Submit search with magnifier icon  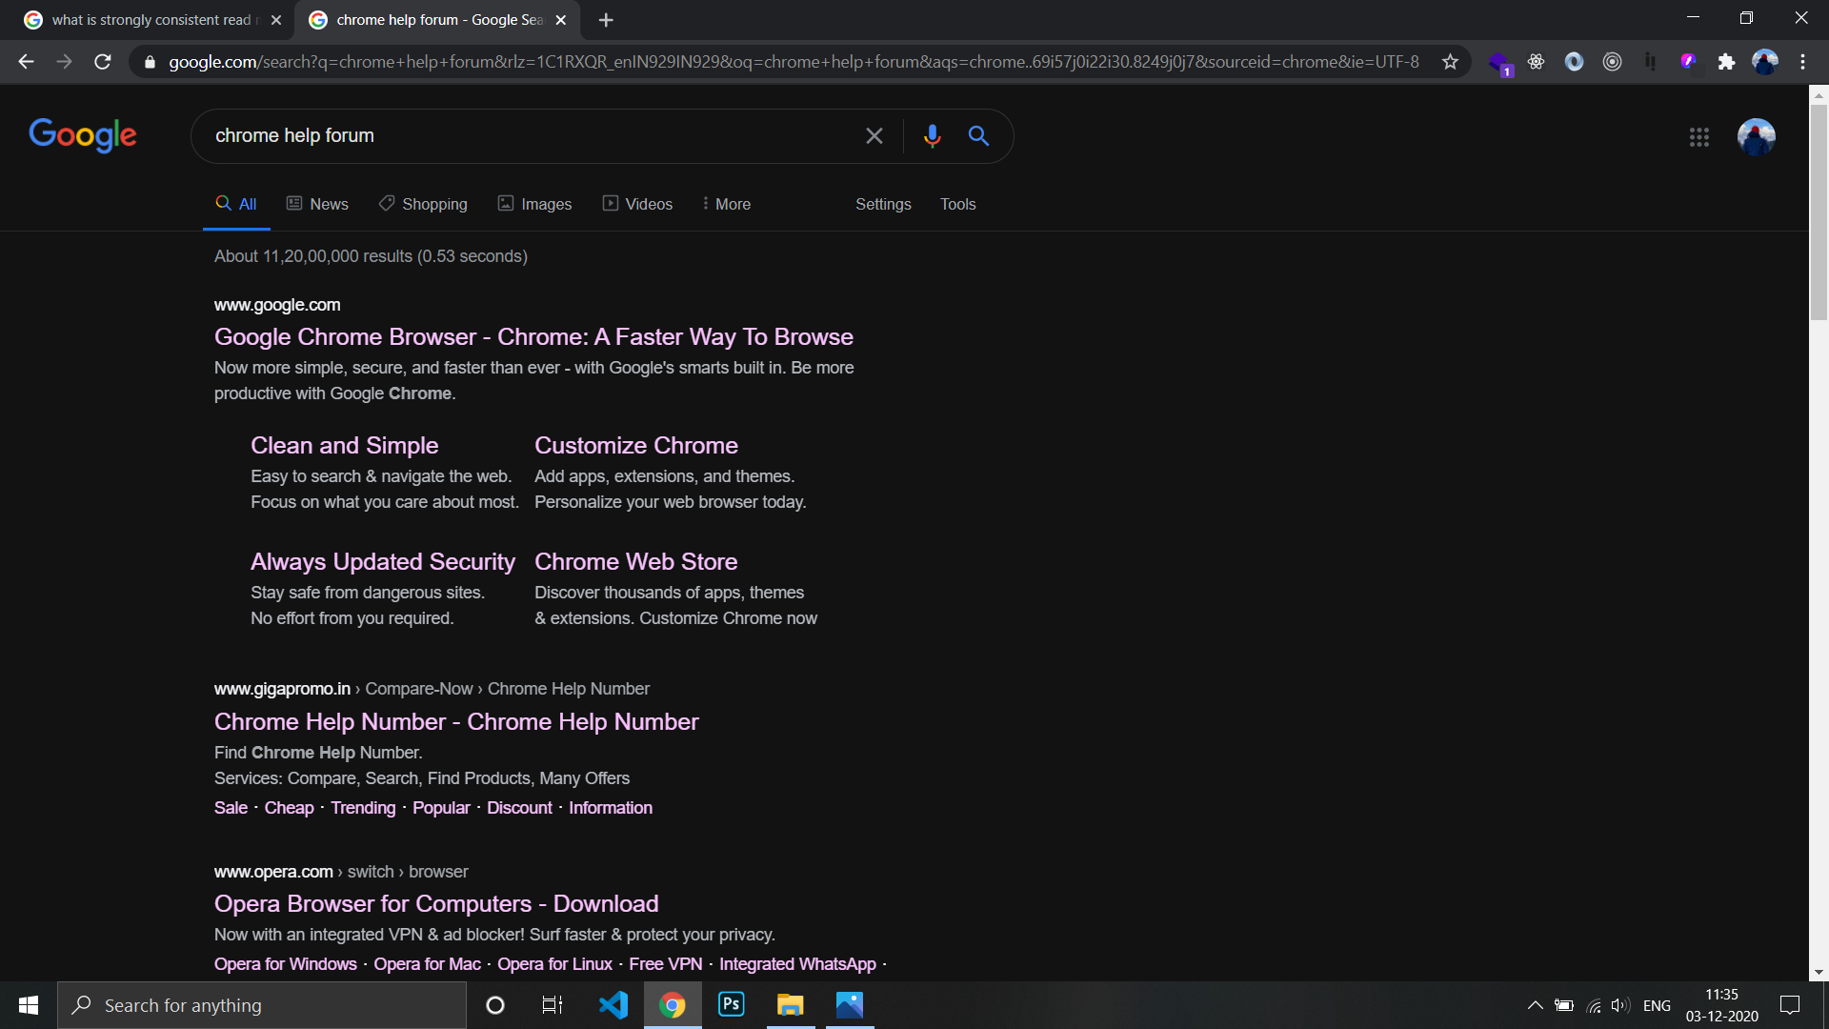(x=978, y=136)
